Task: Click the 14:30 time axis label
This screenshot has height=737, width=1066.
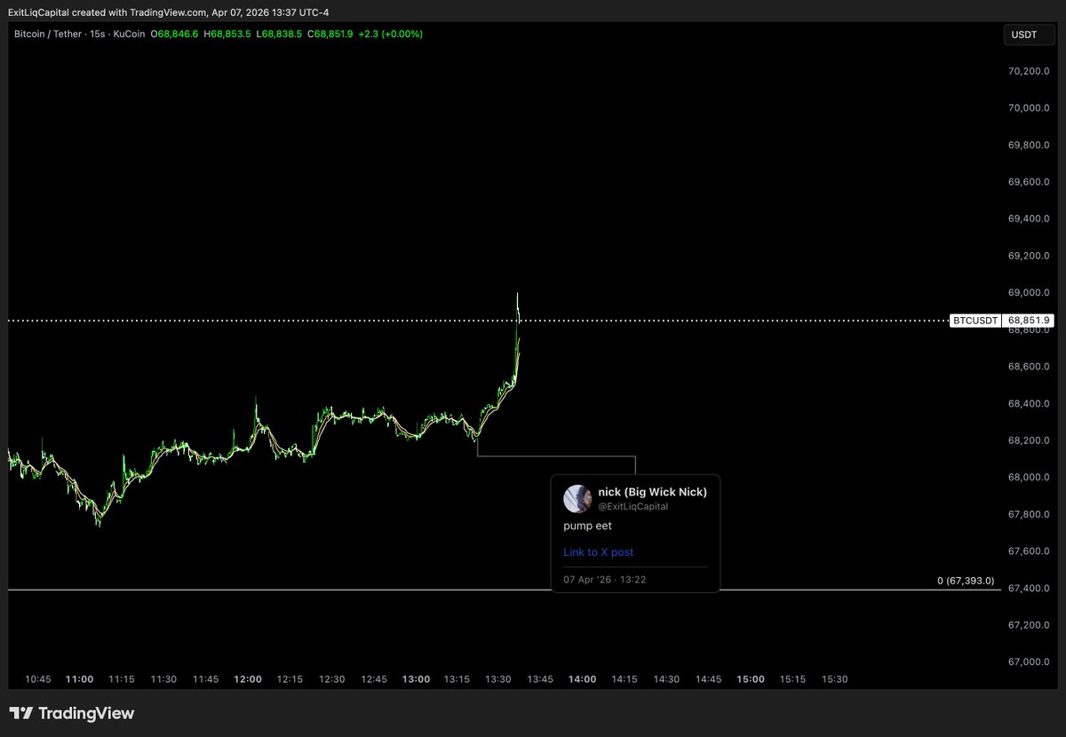Action: point(666,679)
